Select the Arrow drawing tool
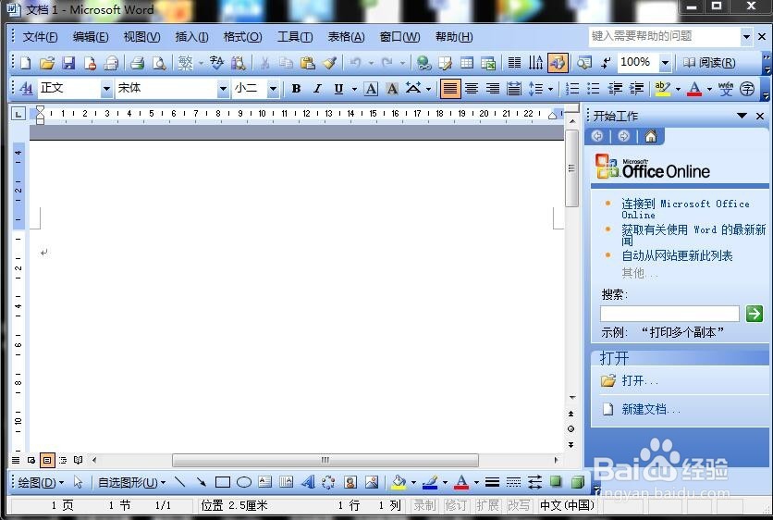 [202, 482]
